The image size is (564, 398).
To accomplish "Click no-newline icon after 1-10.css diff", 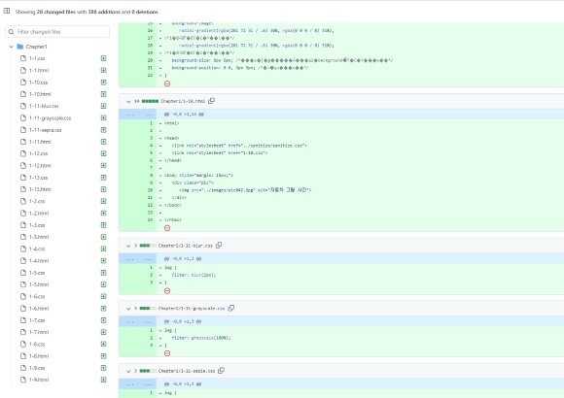I will (x=167, y=83).
